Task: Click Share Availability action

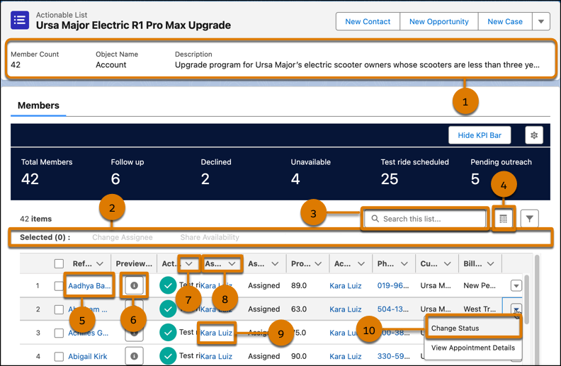Action: pyautogui.click(x=210, y=237)
